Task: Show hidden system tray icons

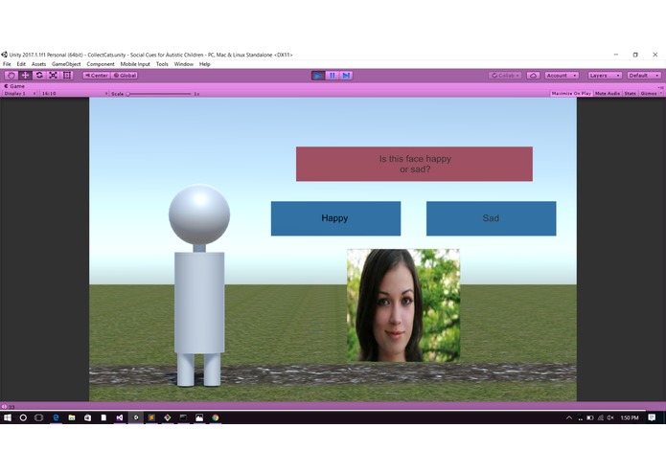Action: [569, 417]
